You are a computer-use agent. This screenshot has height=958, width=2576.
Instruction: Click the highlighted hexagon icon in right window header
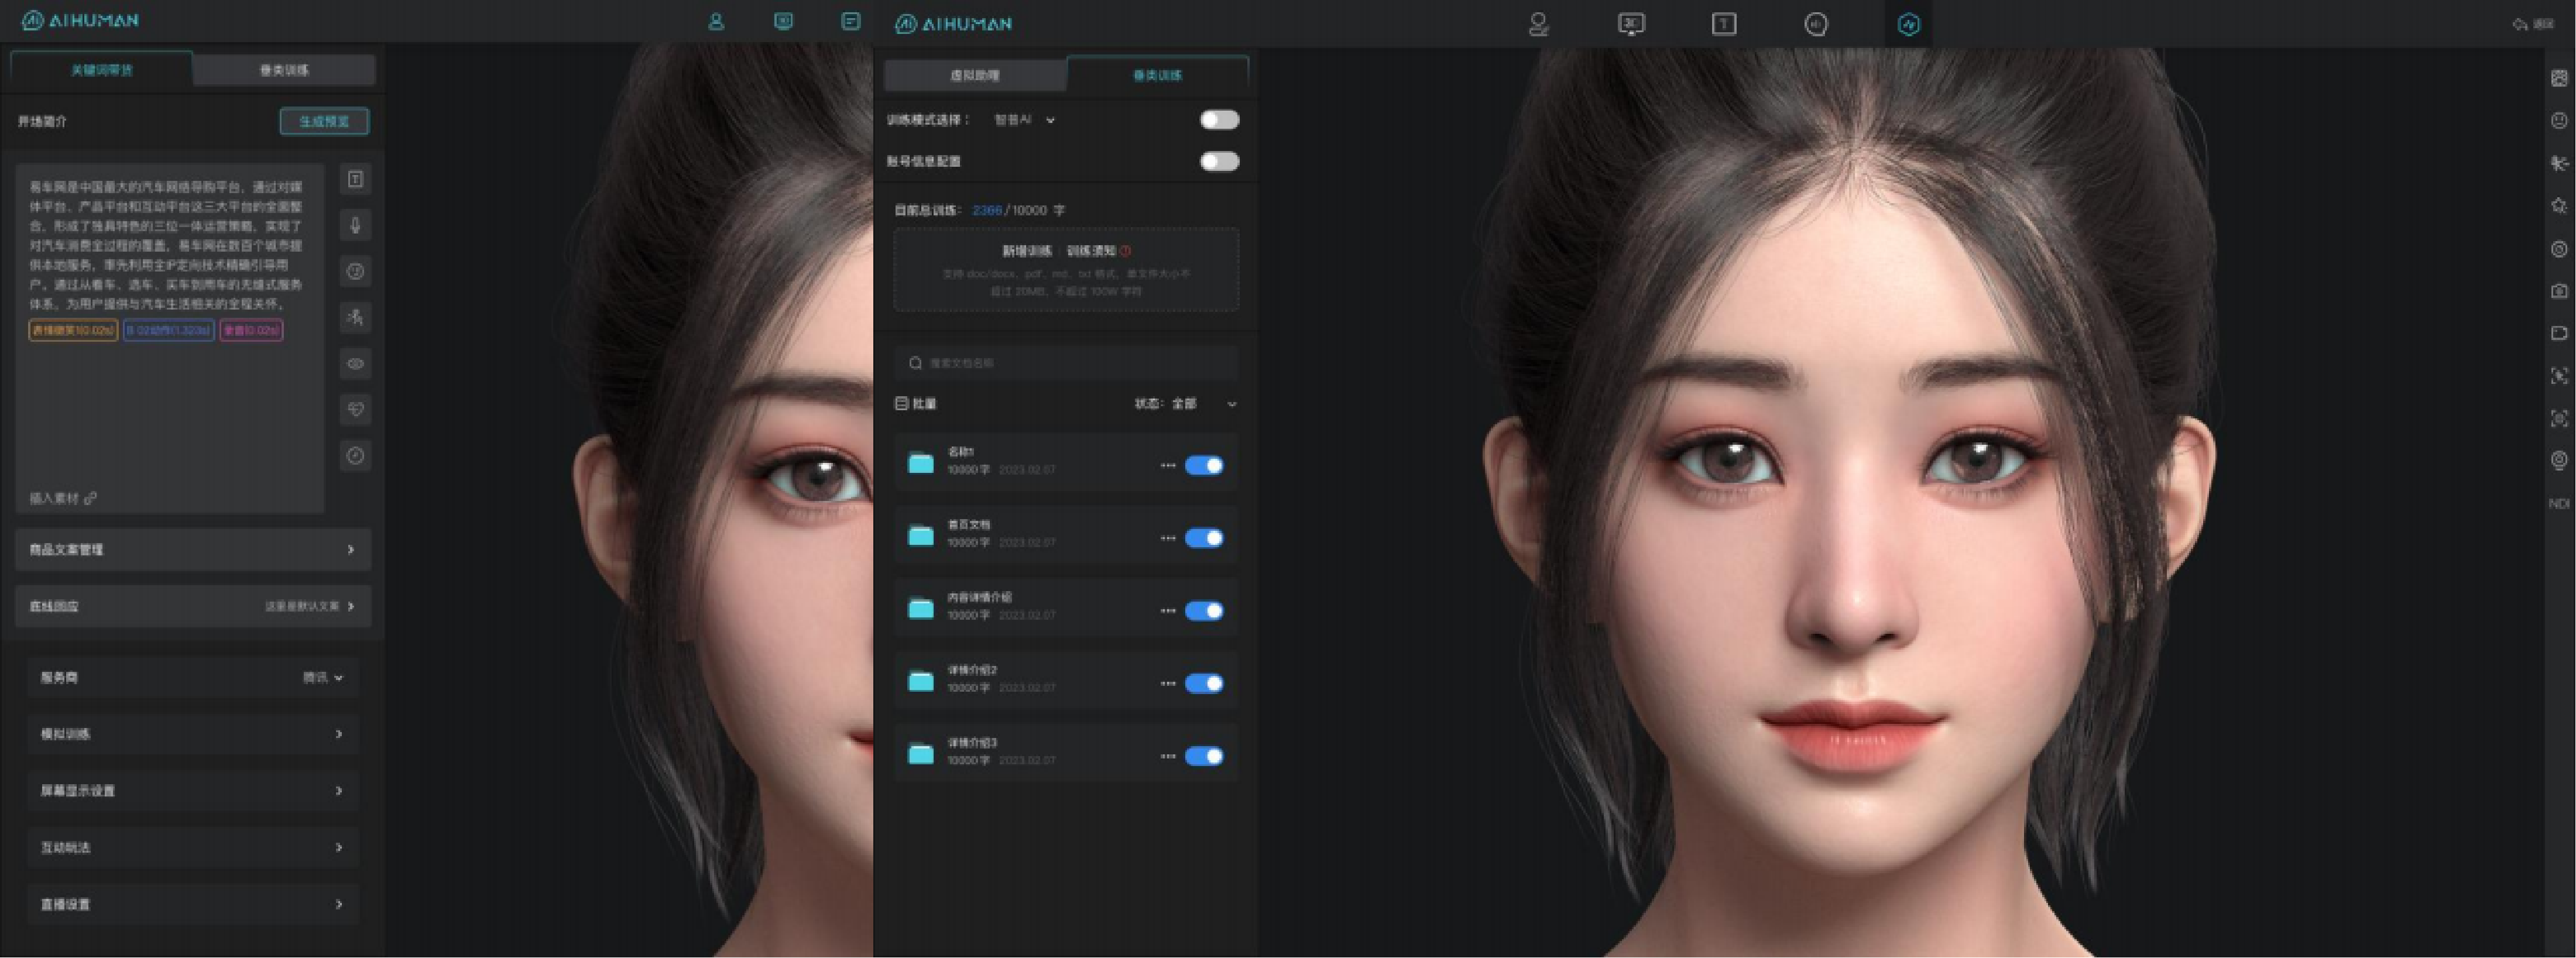click(1909, 24)
